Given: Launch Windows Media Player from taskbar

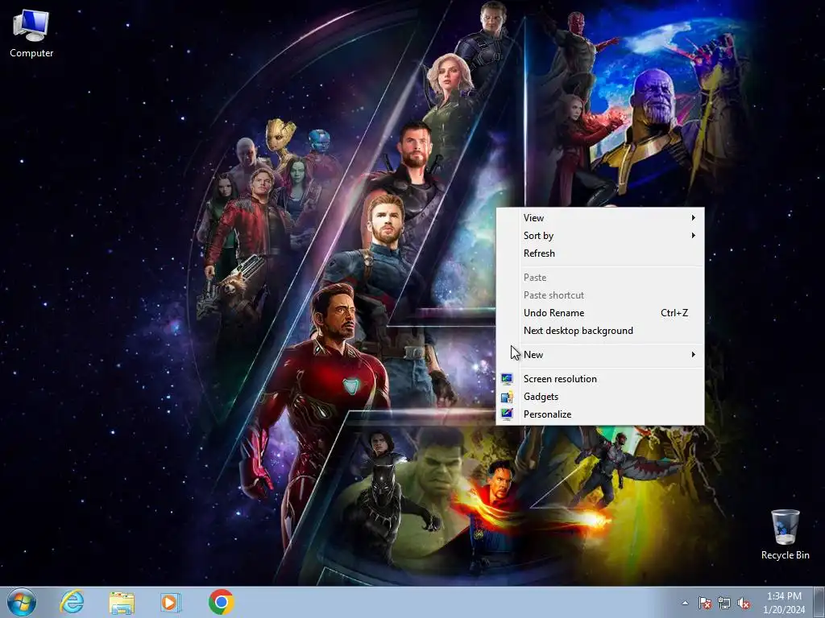Looking at the screenshot, I should click(171, 603).
